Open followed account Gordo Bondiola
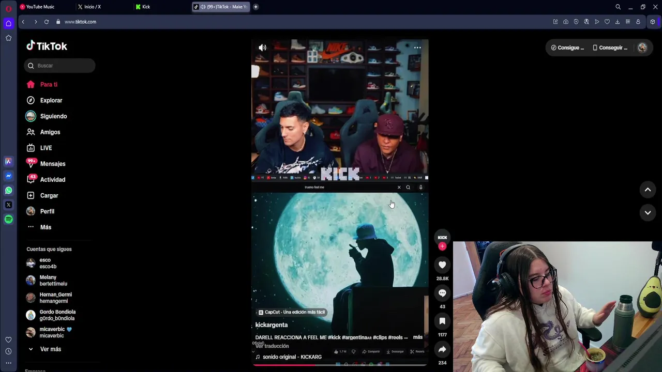The height and width of the screenshot is (372, 662). [51, 315]
